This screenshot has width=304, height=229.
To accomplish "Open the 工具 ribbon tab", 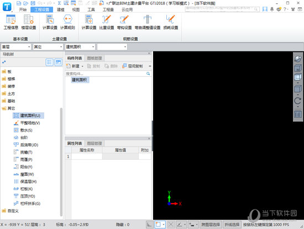I will coord(91,9).
